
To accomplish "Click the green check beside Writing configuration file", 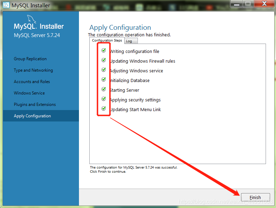I will point(104,50).
